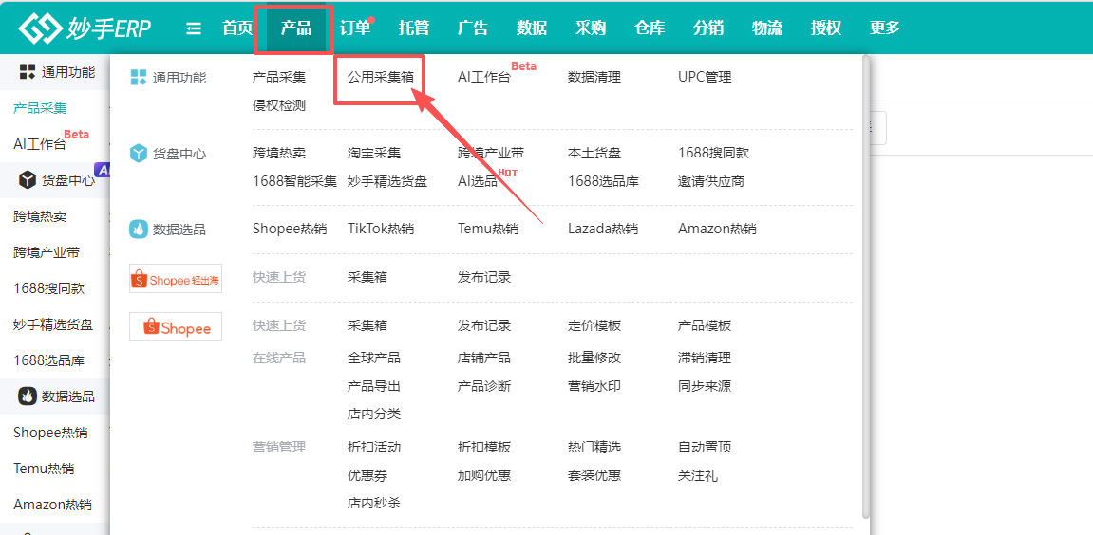
Task: Open 数据清理 link
Action: 594,78
